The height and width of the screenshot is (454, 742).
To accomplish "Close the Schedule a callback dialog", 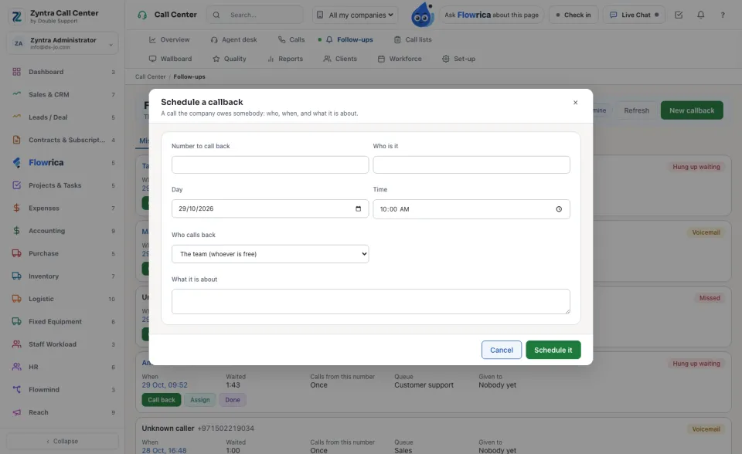I will [x=575, y=103].
